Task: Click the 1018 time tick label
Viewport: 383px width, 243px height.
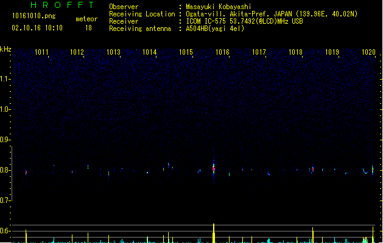Action: [295, 52]
